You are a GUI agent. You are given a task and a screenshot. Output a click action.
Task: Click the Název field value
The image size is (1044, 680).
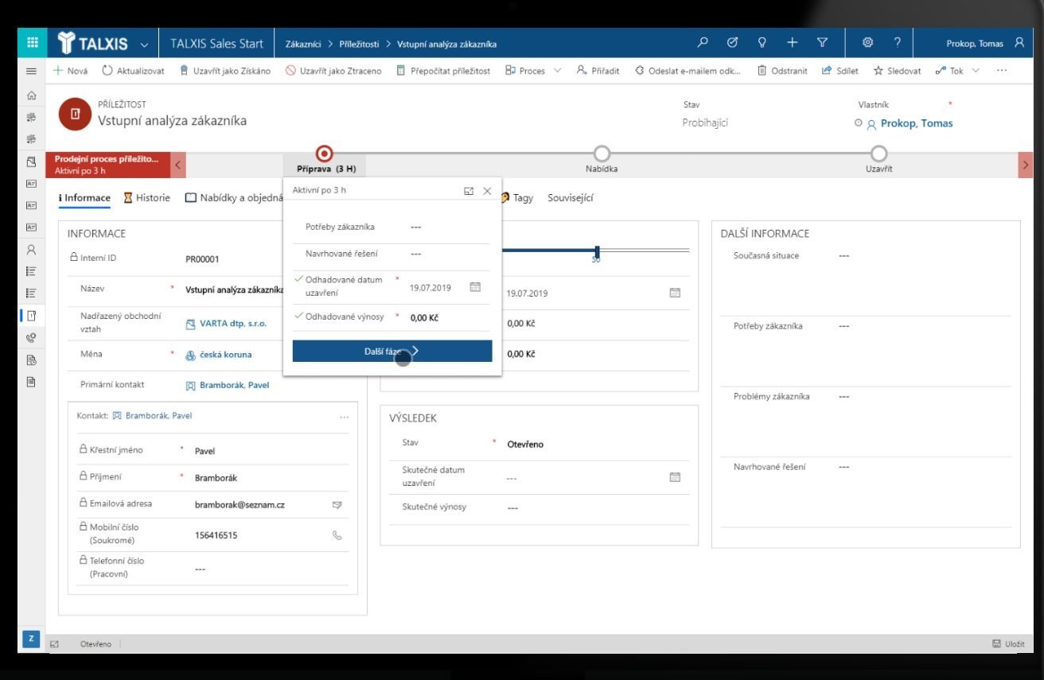(x=233, y=289)
